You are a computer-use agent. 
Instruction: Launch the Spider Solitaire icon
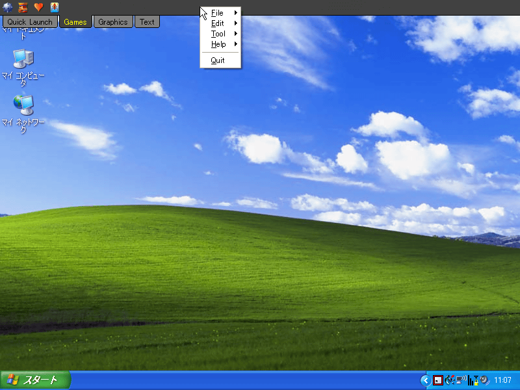pos(55,7)
